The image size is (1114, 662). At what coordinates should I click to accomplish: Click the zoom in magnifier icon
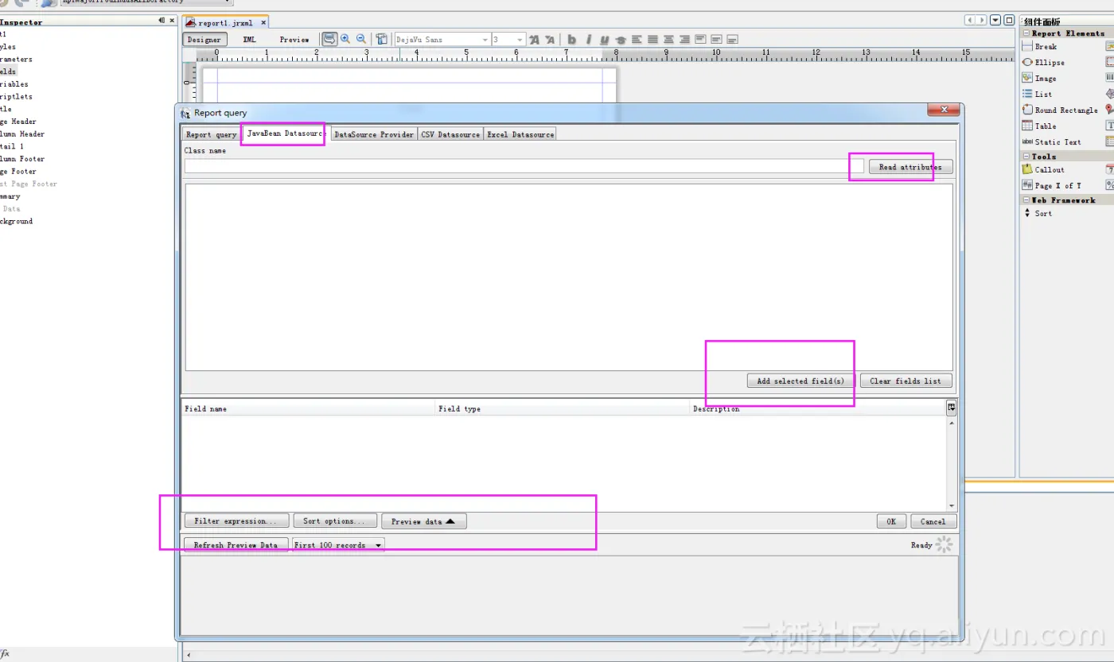click(x=345, y=39)
